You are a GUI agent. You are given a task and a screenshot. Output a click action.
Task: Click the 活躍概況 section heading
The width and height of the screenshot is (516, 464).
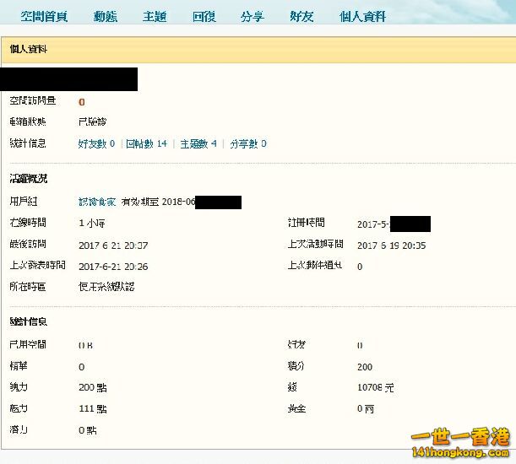(29, 179)
